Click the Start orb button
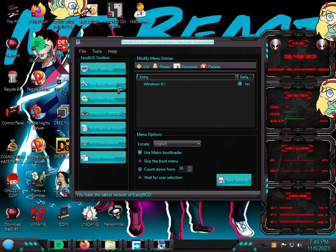This screenshot has width=336, height=252. (x=8, y=245)
